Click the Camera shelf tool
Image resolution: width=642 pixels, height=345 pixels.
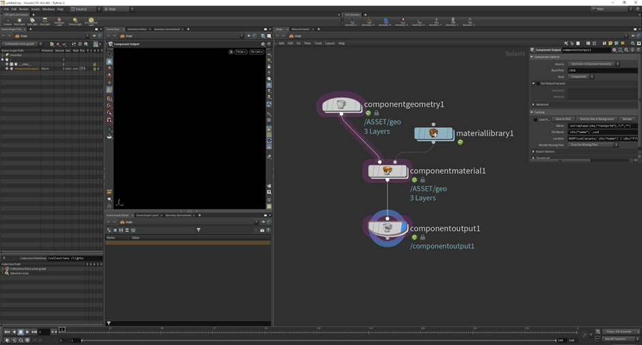coord(7,22)
